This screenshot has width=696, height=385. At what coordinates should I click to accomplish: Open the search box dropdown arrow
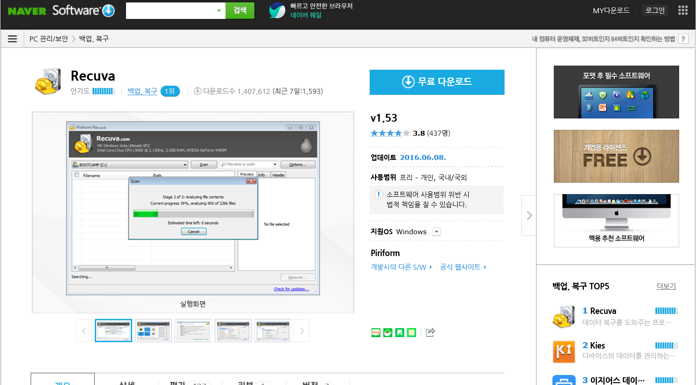[x=219, y=10]
